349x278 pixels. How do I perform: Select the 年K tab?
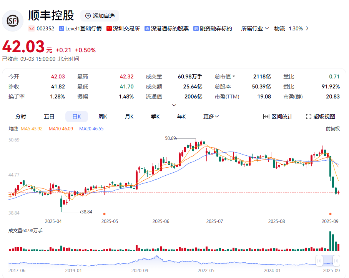coord(181,117)
